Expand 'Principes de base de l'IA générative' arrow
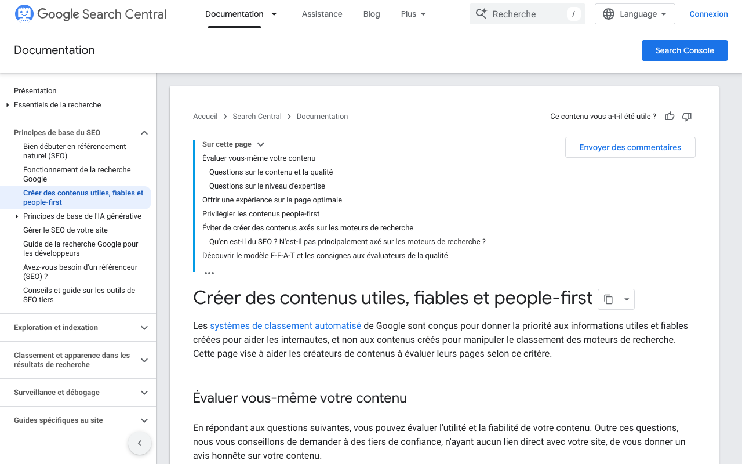Viewport: 742px width, 464px height. click(x=17, y=216)
